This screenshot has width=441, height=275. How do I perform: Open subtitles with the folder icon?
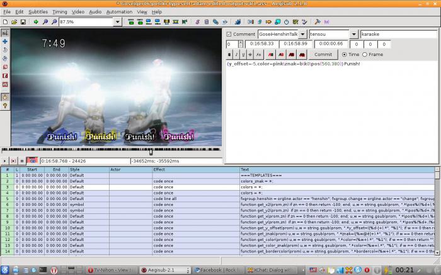tap(14, 21)
